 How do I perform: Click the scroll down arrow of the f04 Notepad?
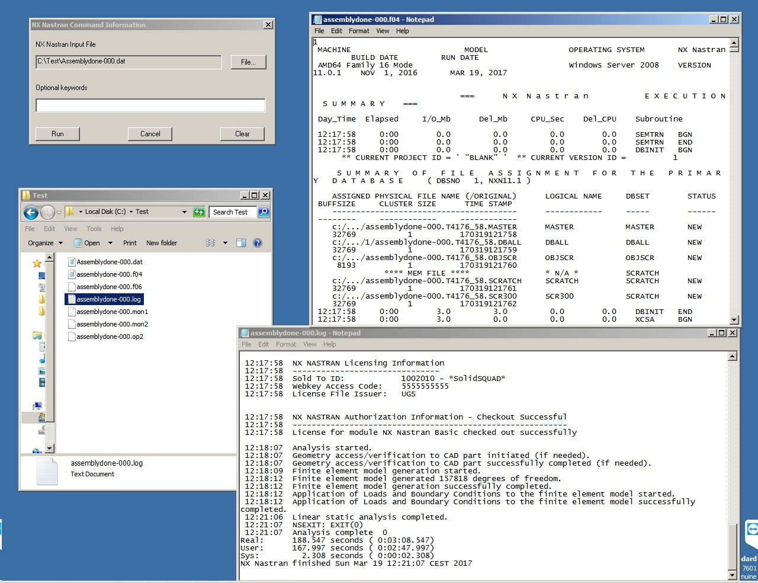click(734, 320)
